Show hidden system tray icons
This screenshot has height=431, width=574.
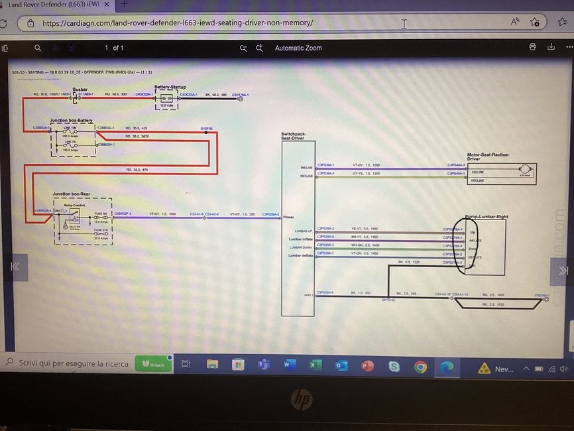pos(526,369)
